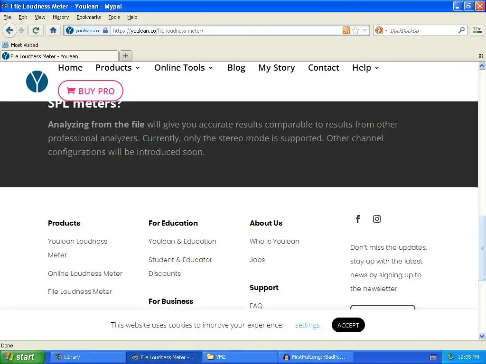486x364 pixels.
Task: Click the Youlean logo in the header
Action: [x=37, y=82]
